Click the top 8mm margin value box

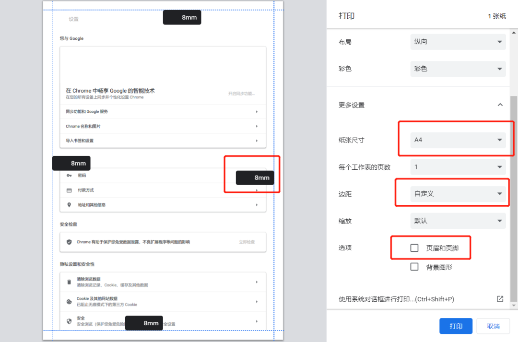coord(182,17)
